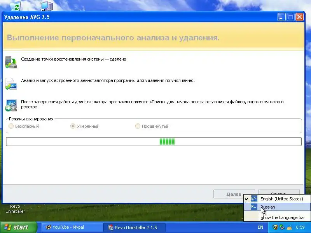Click the system restore point created icon

tap(11, 63)
